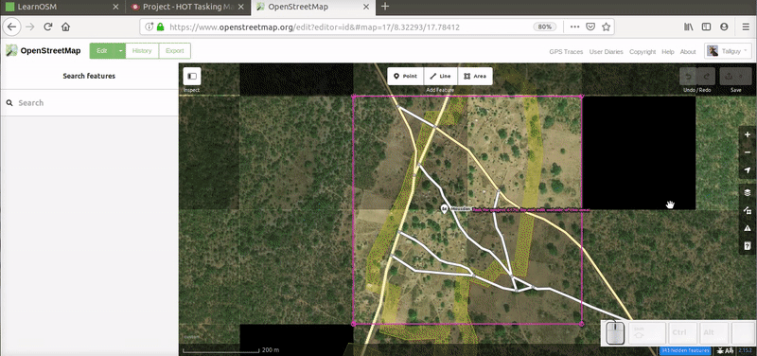Open the browser library icon
Viewport: 757px width, 356px height.
coord(689,27)
